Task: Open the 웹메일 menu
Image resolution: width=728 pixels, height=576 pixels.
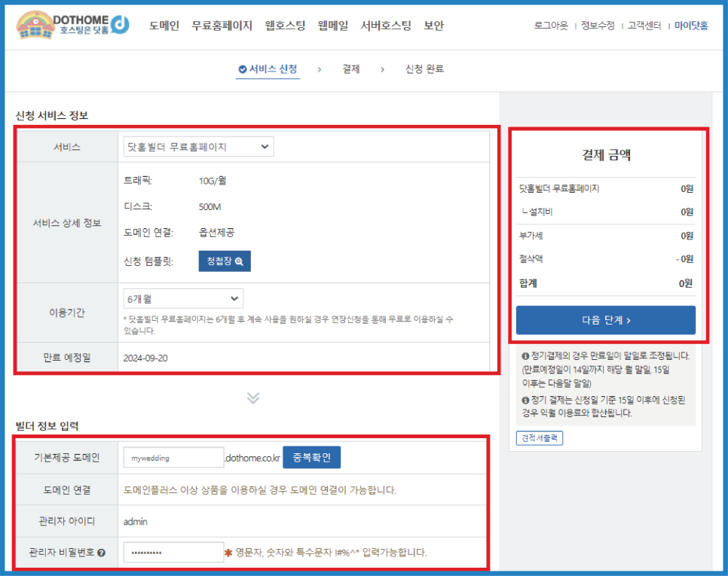Action: 333,26
